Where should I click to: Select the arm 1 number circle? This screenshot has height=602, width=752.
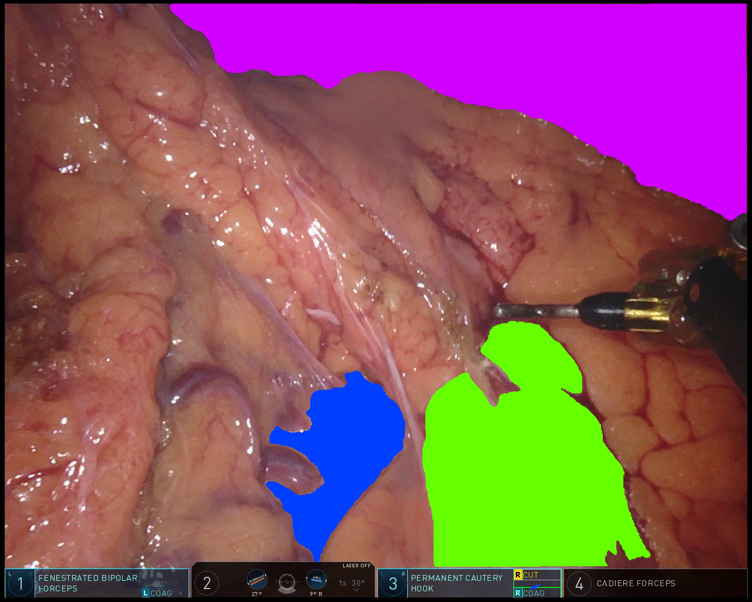coord(21,584)
